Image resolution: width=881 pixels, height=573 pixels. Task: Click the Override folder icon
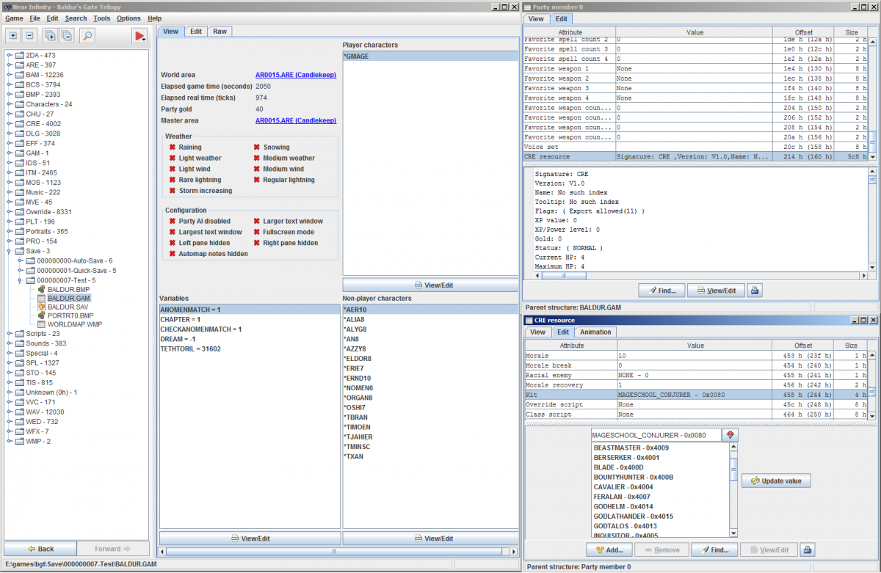(x=20, y=211)
